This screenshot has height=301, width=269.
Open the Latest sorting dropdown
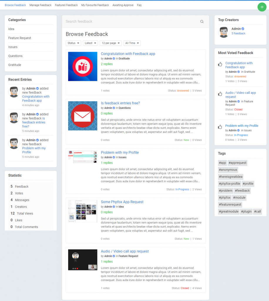click(x=90, y=43)
